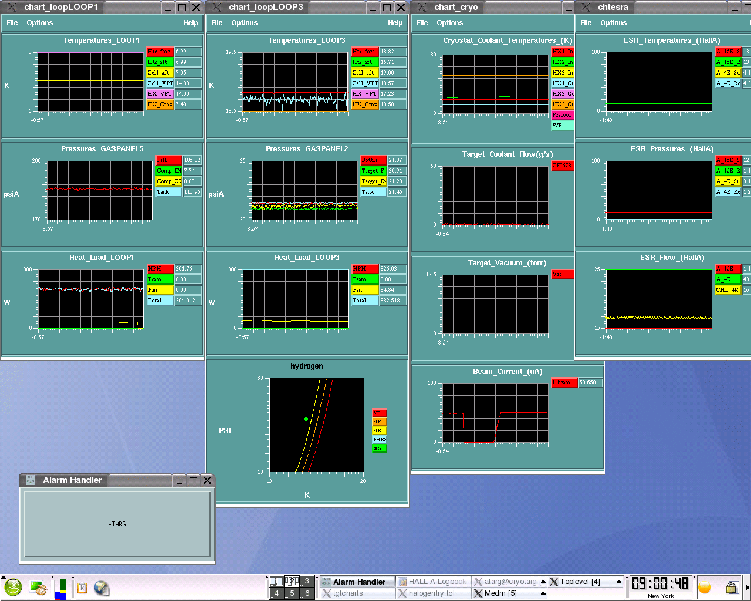Open the SUSE start menu icon
Image resolution: width=751 pixels, height=601 pixels.
pyautogui.click(x=13, y=587)
